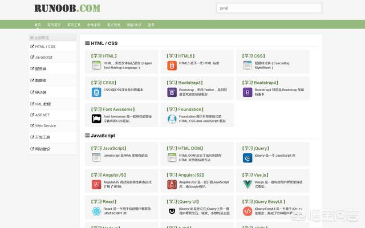
Task: Click the orange HTML5 shield icon
Action: [172, 66]
